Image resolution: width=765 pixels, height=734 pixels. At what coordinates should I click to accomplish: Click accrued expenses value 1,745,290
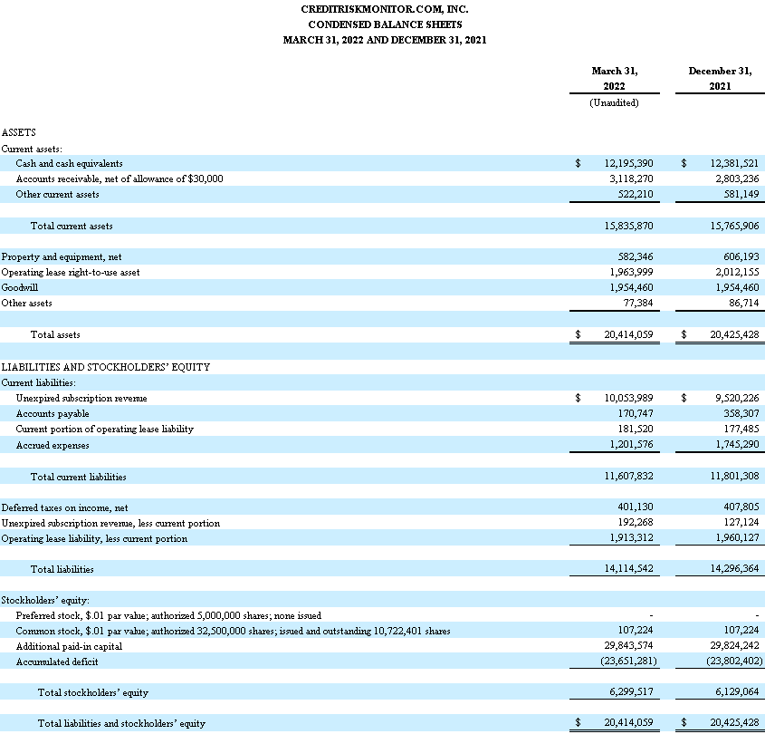point(737,445)
